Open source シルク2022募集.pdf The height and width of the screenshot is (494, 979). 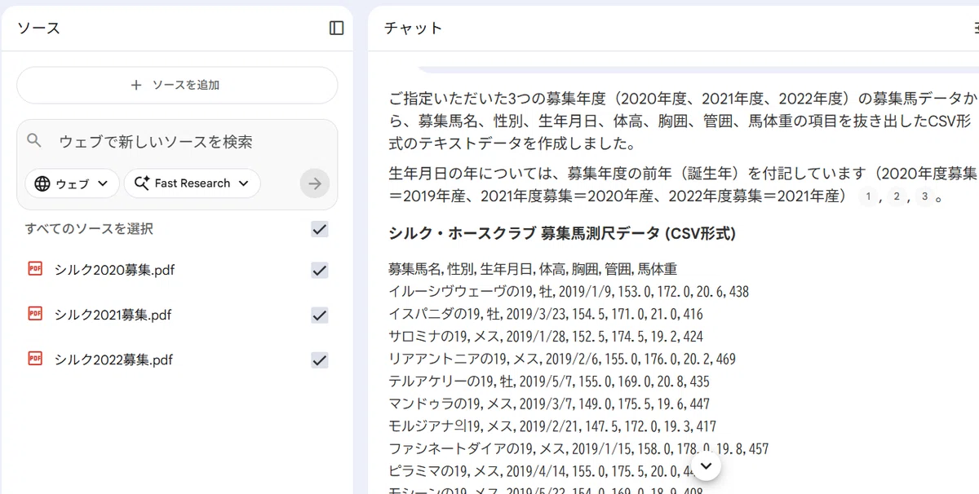(x=114, y=359)
